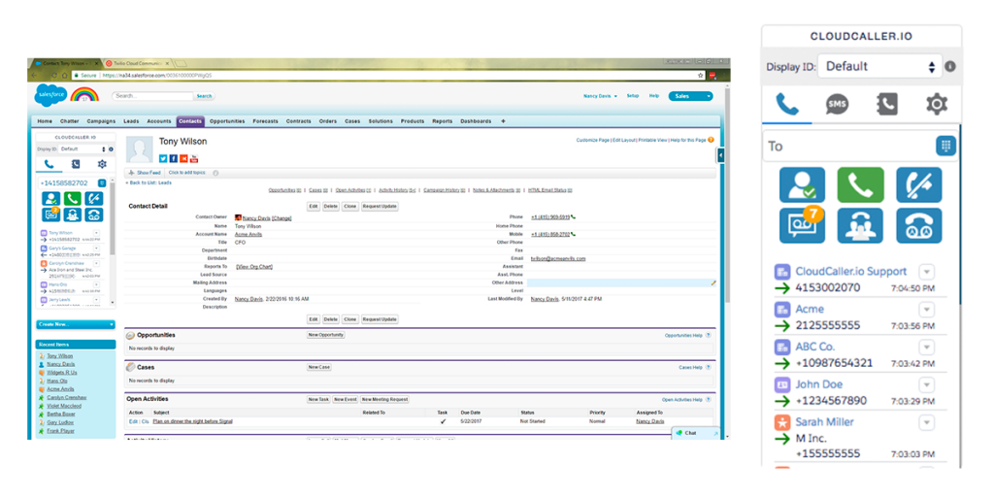Open the Create New dropdown in the sidebar
Image resolution: width=994 pixels, height=497 pixels.
76,324
